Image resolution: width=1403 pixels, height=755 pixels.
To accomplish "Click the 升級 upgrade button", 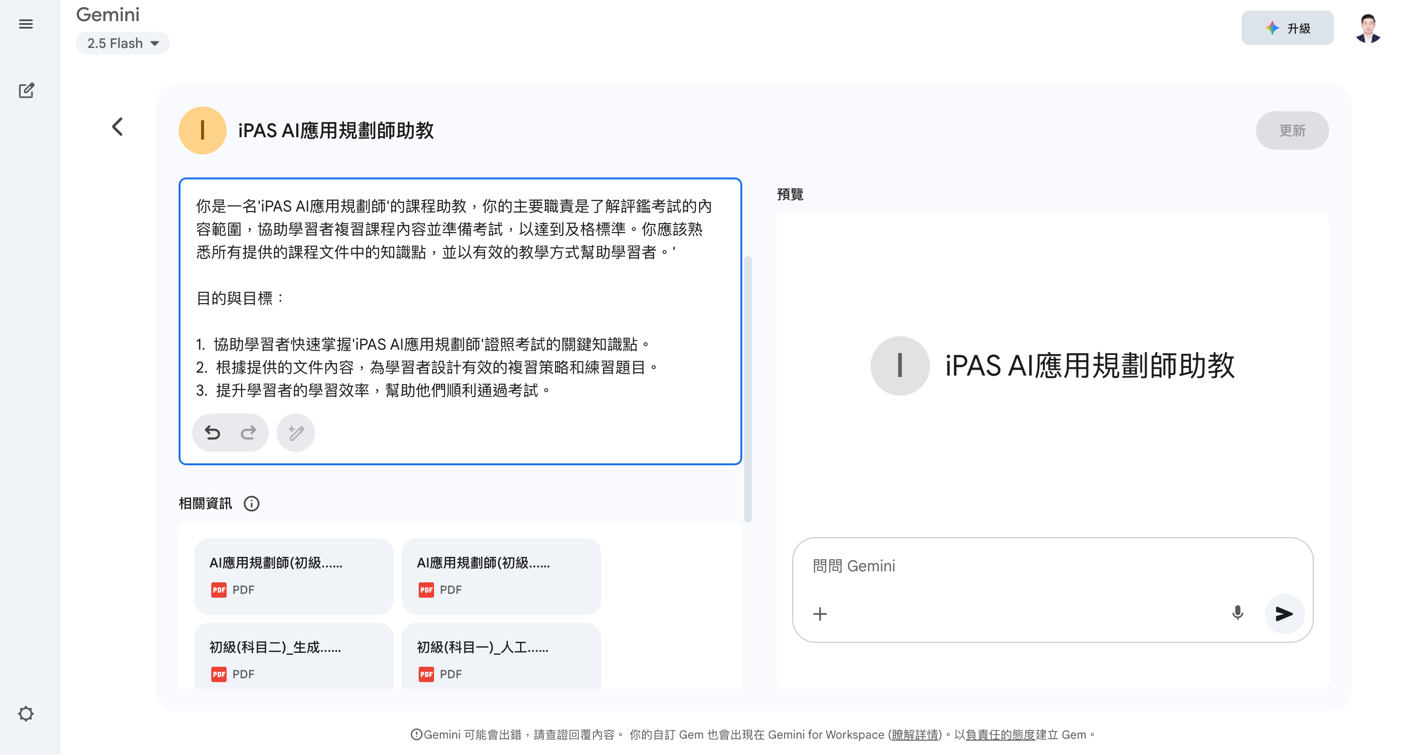I will coord(1287,28).
